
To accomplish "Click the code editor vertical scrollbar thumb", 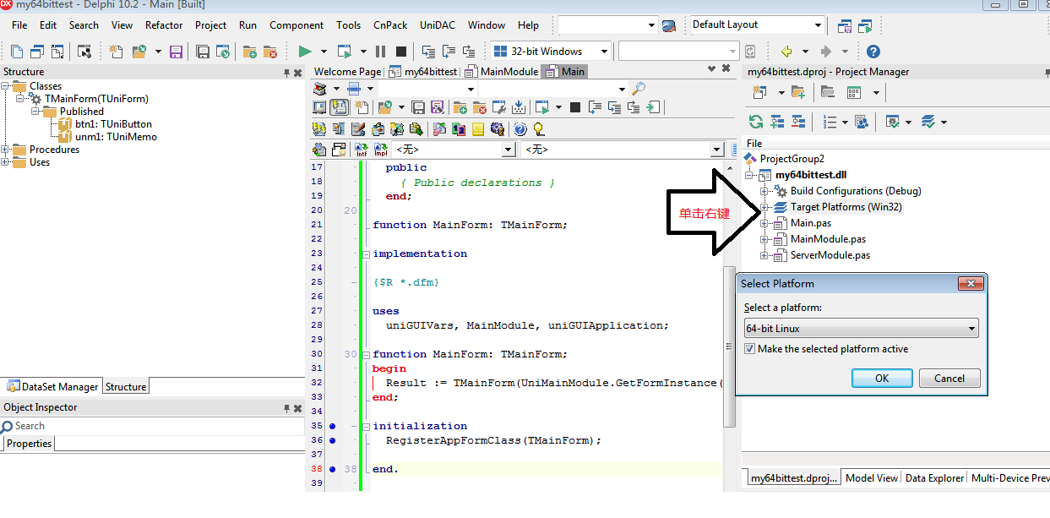I will tap(730, 346).
